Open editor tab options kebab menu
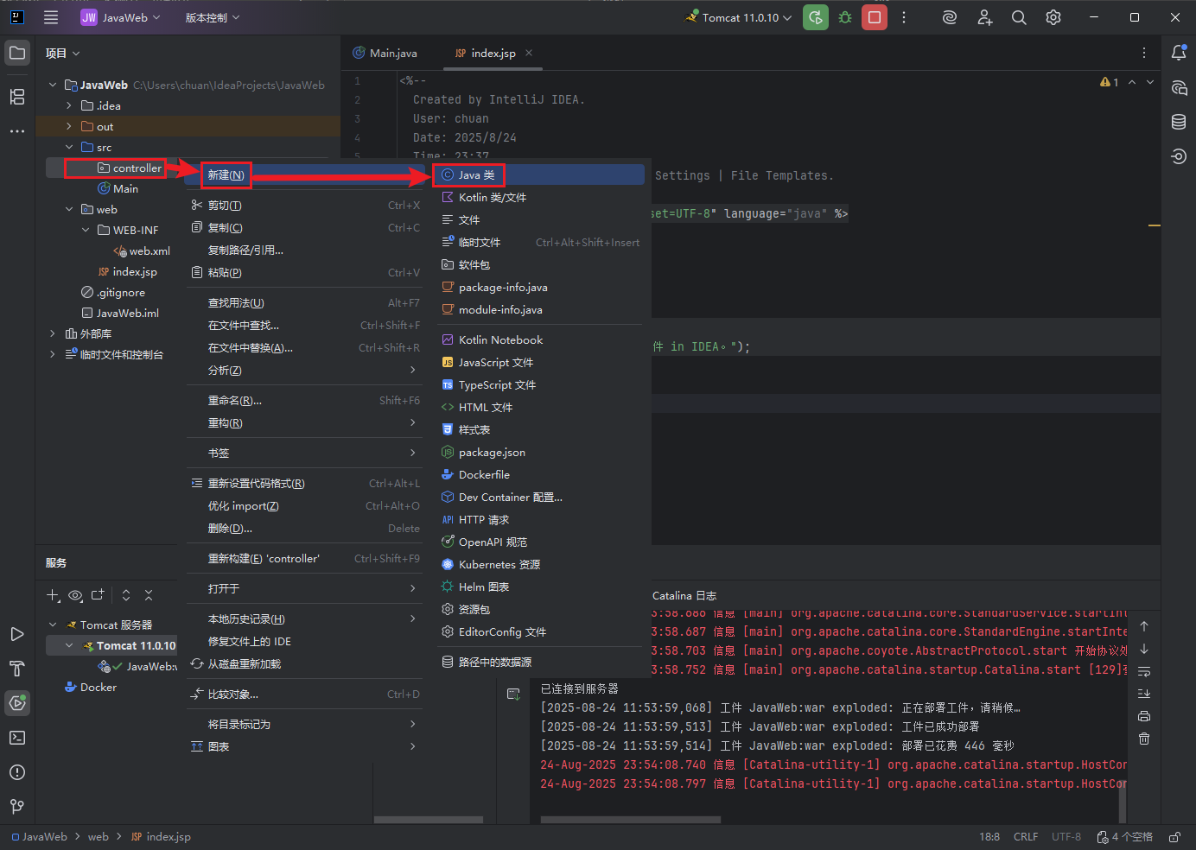 [1144, 53]
